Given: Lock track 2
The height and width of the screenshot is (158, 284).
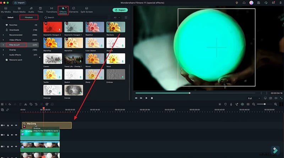Looking at the screenshot, I should 8,146.
